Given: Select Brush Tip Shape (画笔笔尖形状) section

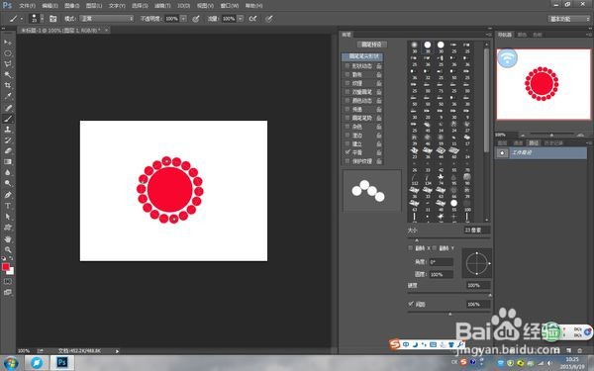Looking at the screenshot, I should (362, 56).
